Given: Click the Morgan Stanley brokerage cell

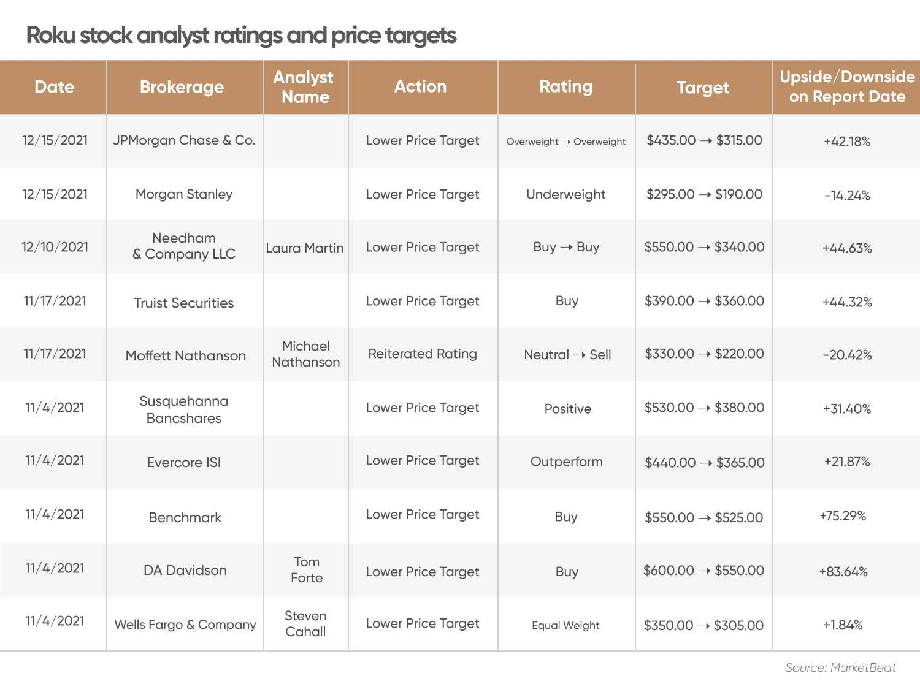Looking at the screenshot, I should pos(184,194).
